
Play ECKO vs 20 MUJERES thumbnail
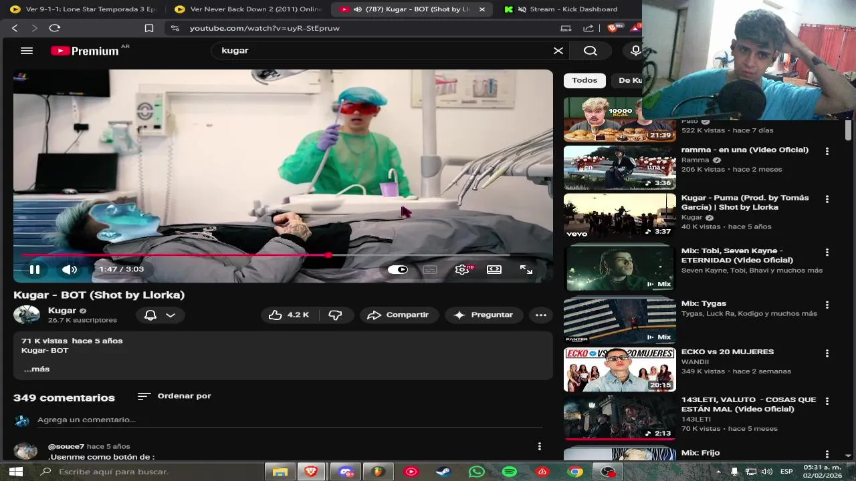pos(620,369)
